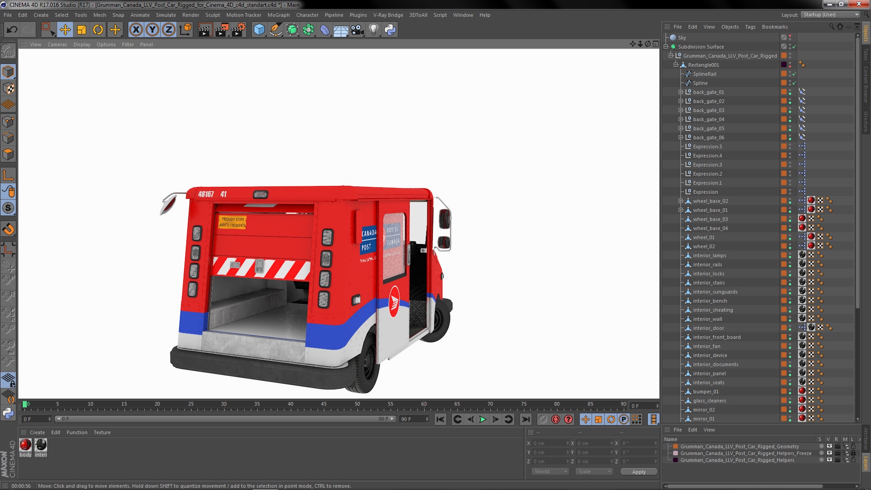
Task: Open the Layout Startup dropdown
Action: (x=831, y=15)
